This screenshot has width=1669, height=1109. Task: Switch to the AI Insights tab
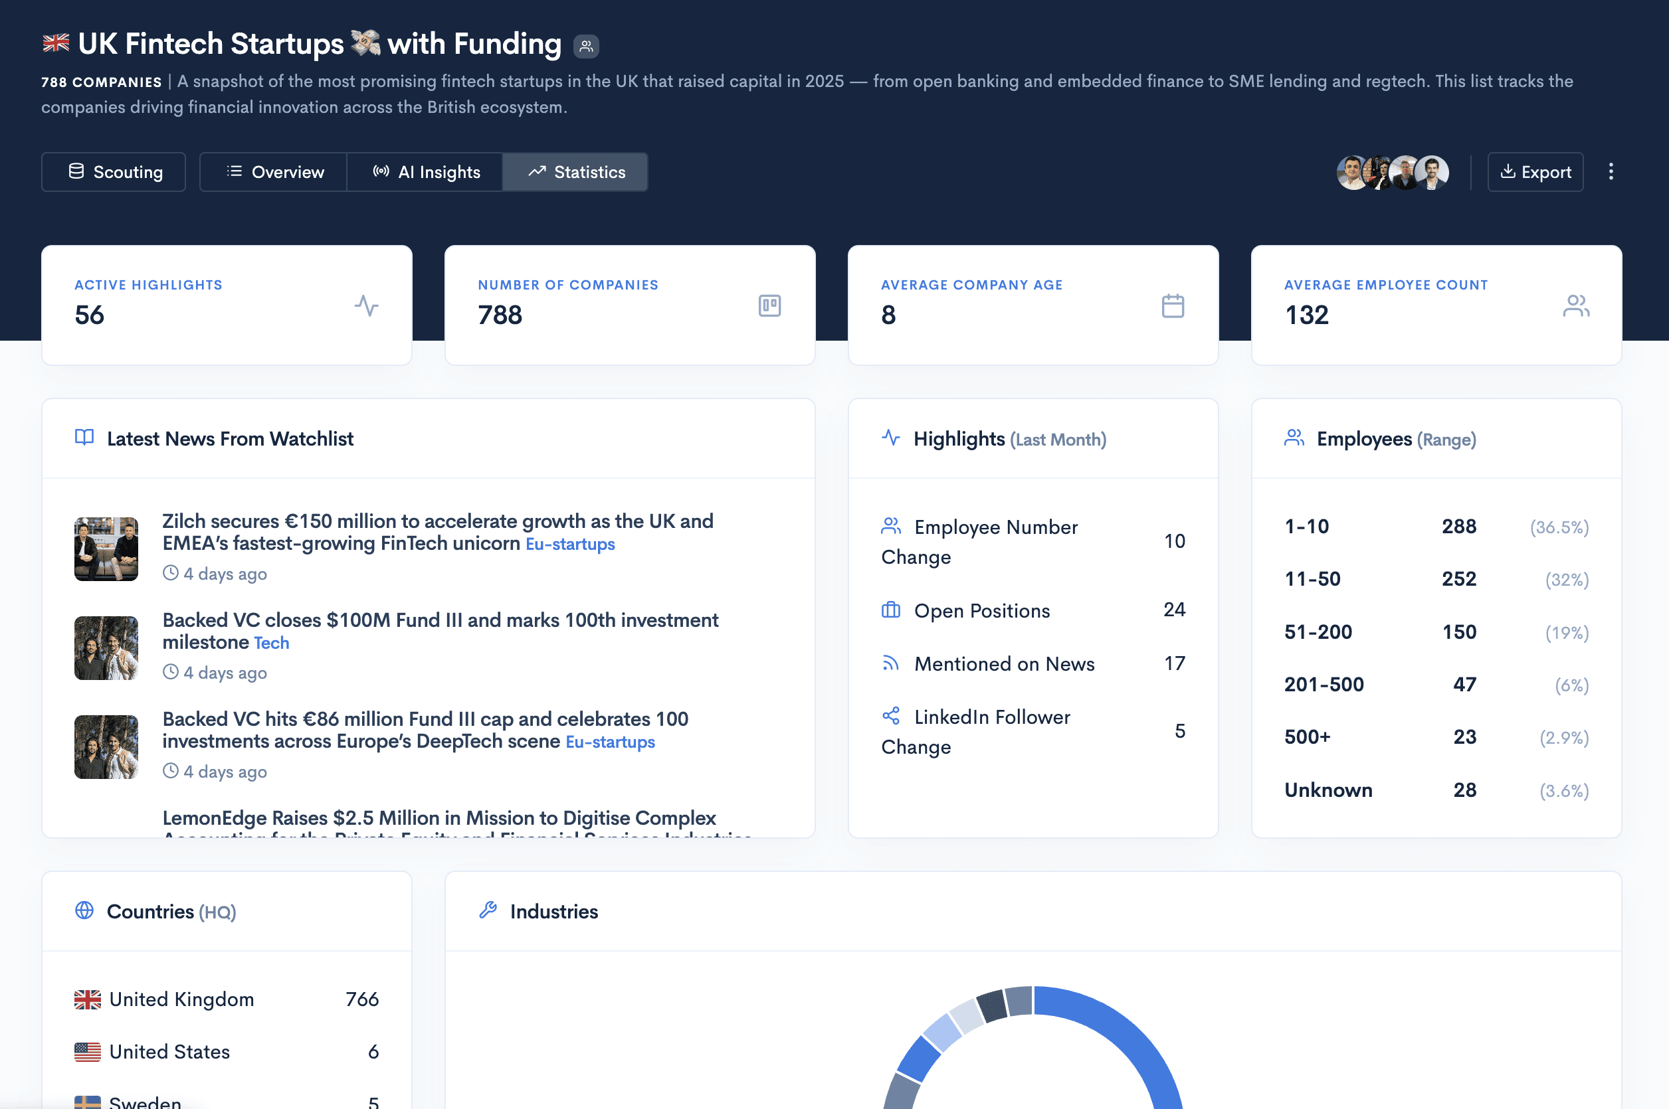coord(425,172)
